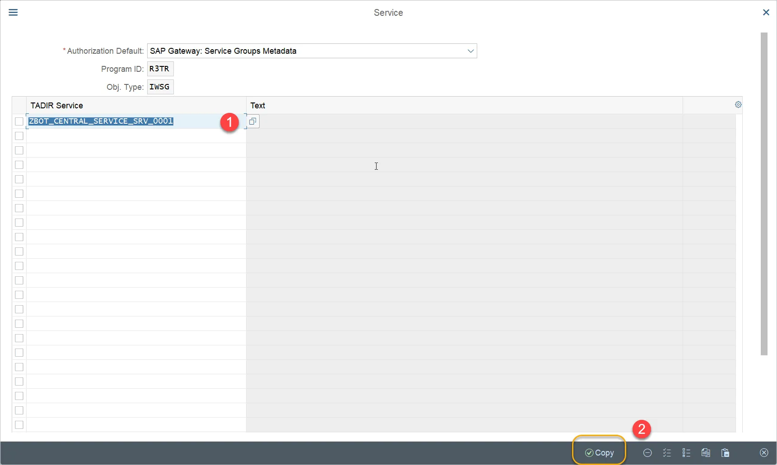This screenshot has width=777, height=465.
Task: Click the select all checklist icon
Action: tap(667, 453)
